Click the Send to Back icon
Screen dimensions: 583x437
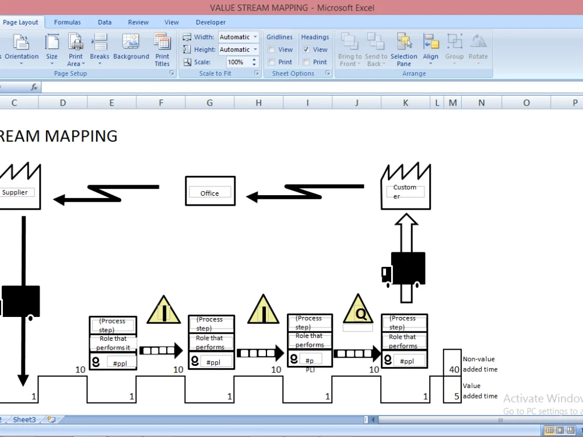pos(375,41)
